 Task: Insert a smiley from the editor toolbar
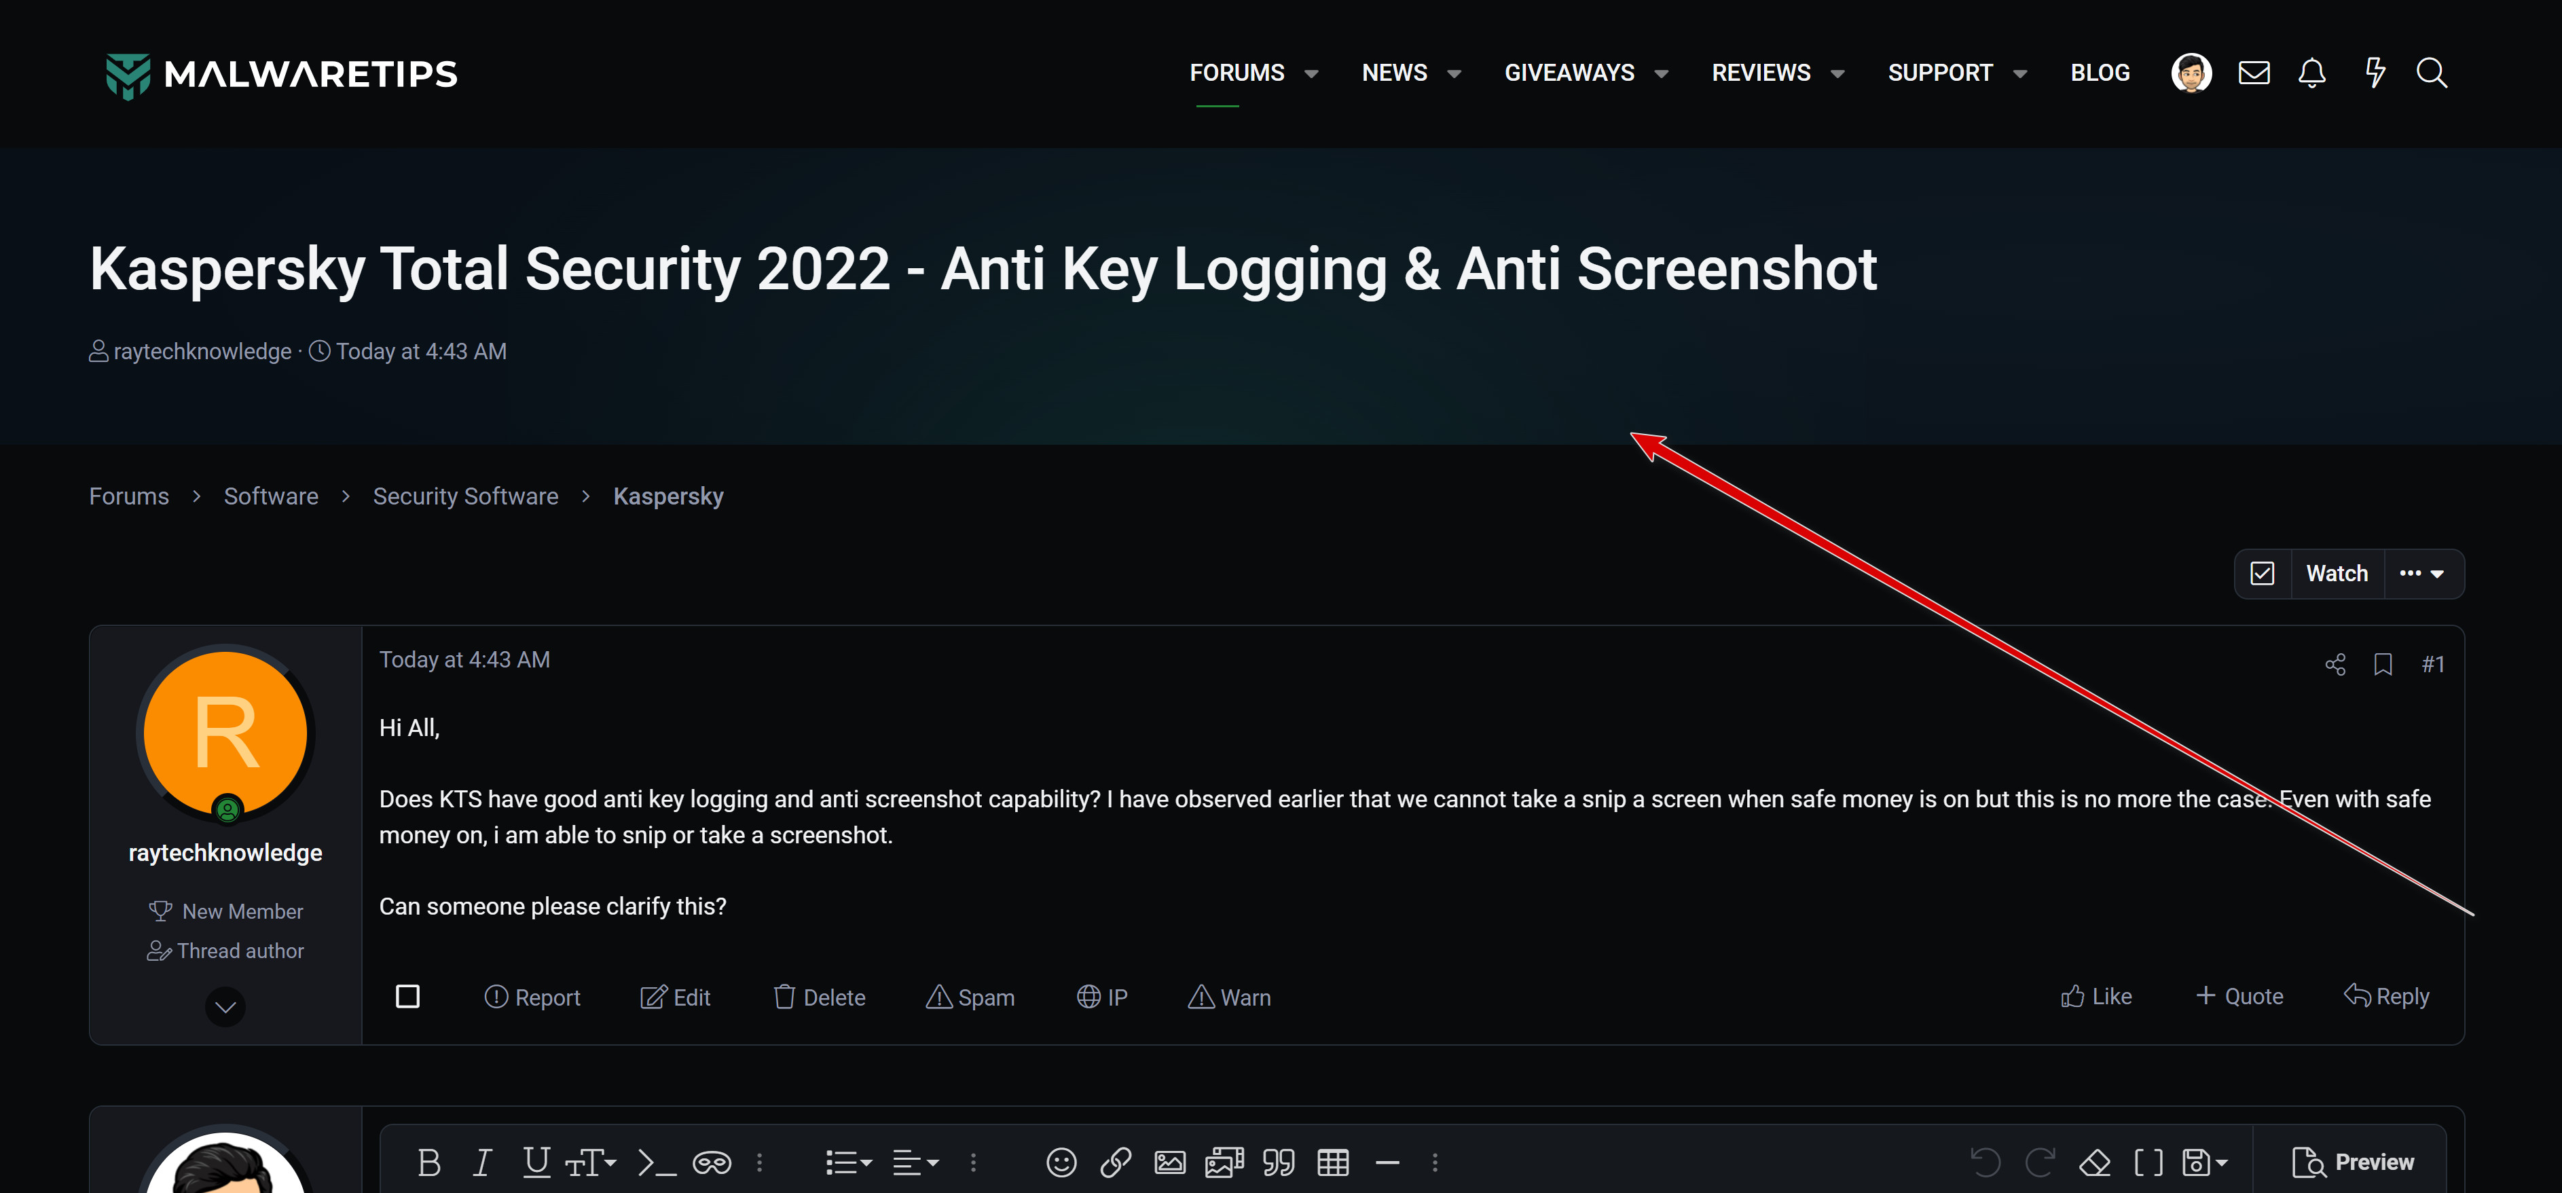pyautogui.click(x=1061, y=1161)
